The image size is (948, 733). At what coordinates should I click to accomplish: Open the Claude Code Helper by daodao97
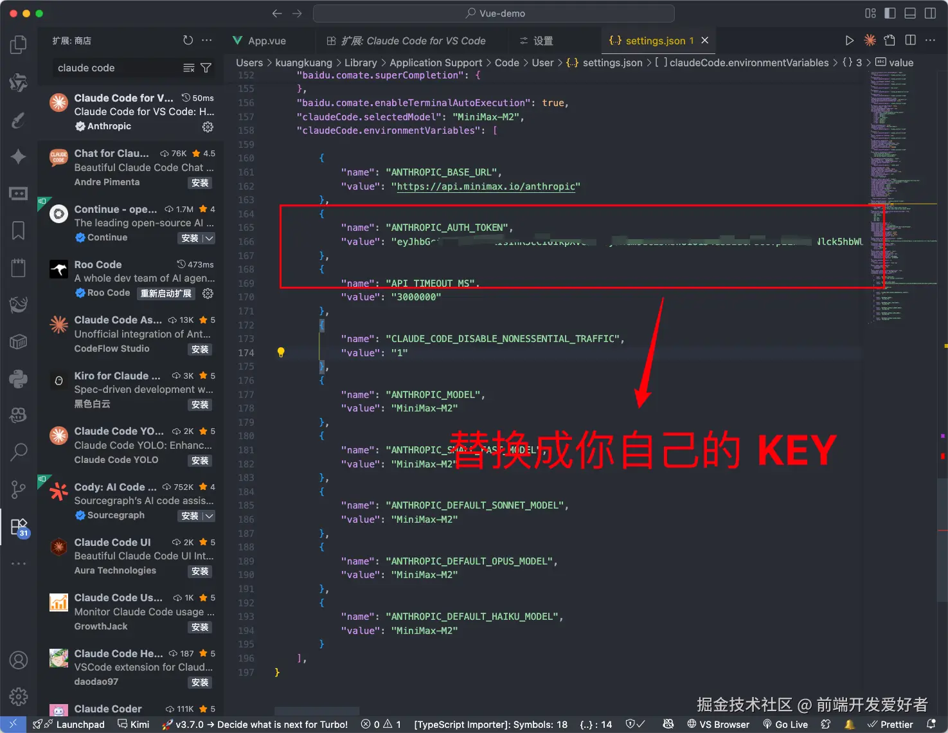131,667
